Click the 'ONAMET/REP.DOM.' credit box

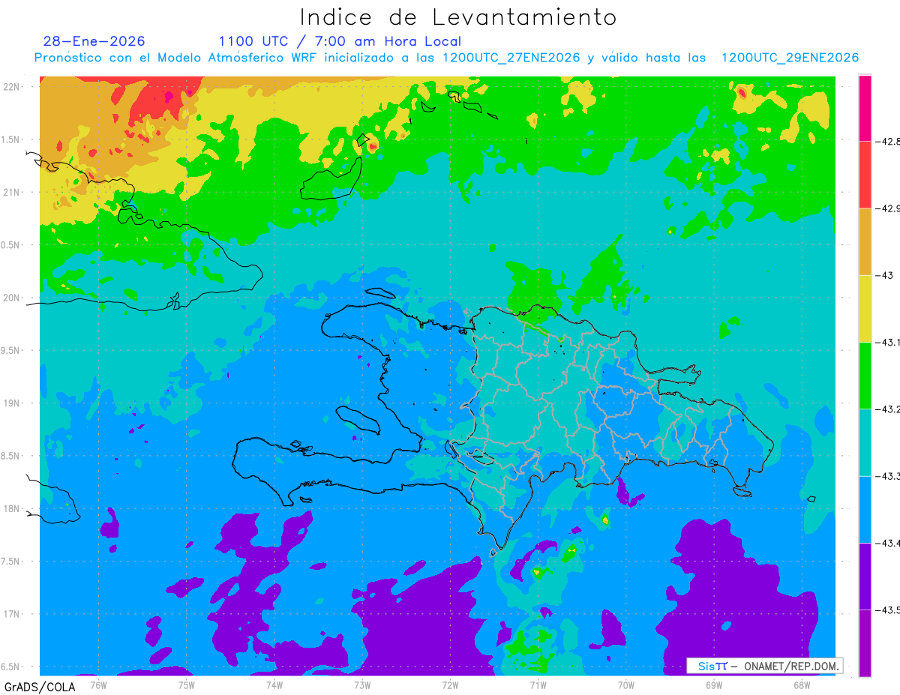763,666
